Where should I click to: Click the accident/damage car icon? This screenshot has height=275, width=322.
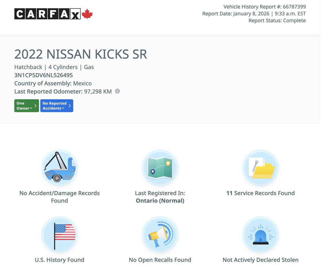pos(59,168)
